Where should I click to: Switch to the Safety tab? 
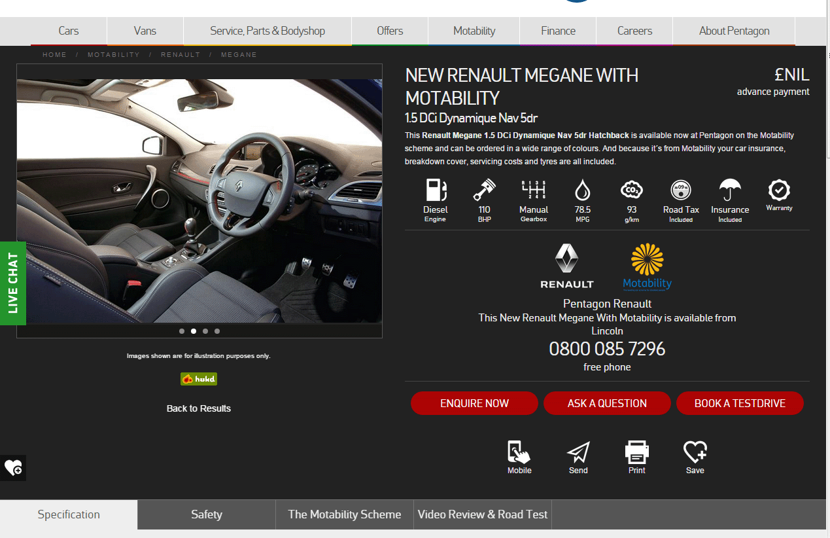tap(207, 514)
